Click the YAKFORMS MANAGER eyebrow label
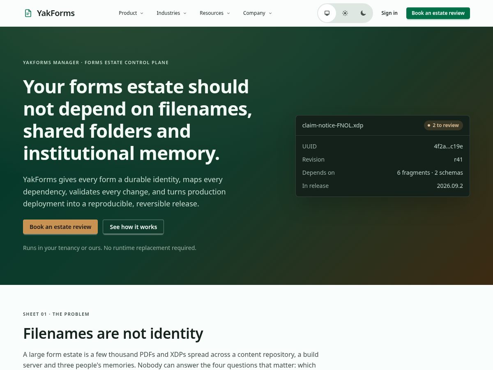 click(96, 62)
